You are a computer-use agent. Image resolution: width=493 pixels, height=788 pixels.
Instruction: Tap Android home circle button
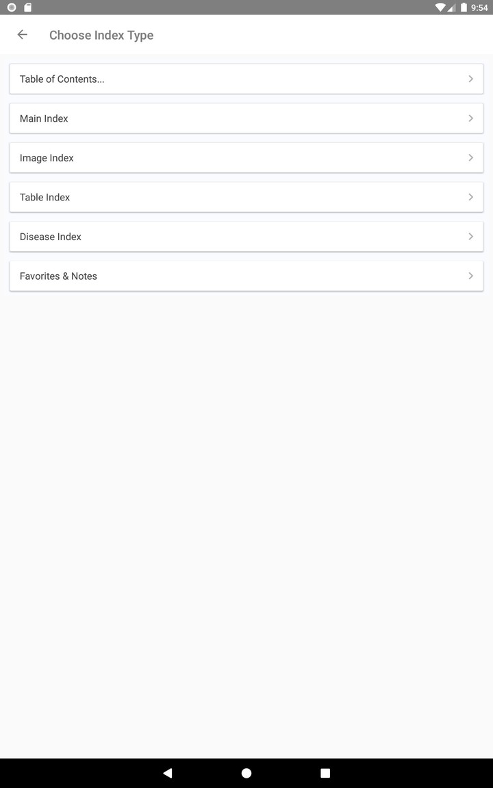click(x=246, y=773)
